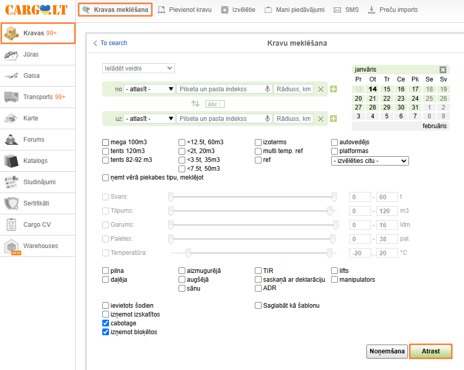Uncheck the cabotage checkbox
Viewport: 464px width, 370px height.
click(x=106, y=323)
